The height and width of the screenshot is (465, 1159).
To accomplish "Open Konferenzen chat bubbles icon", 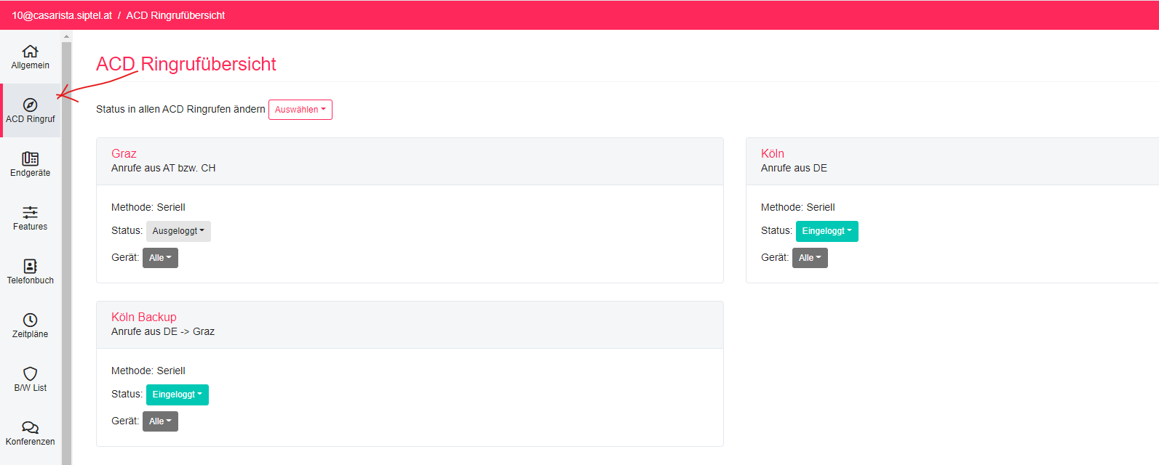I will 30,428.
